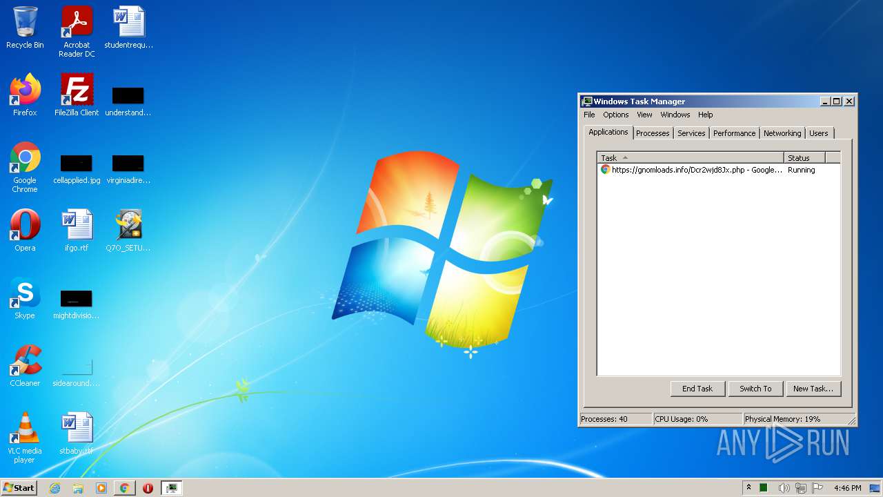Click the volume speaker tray icon
The width and height of the screenshot is (883, 497).
(784, 488)
